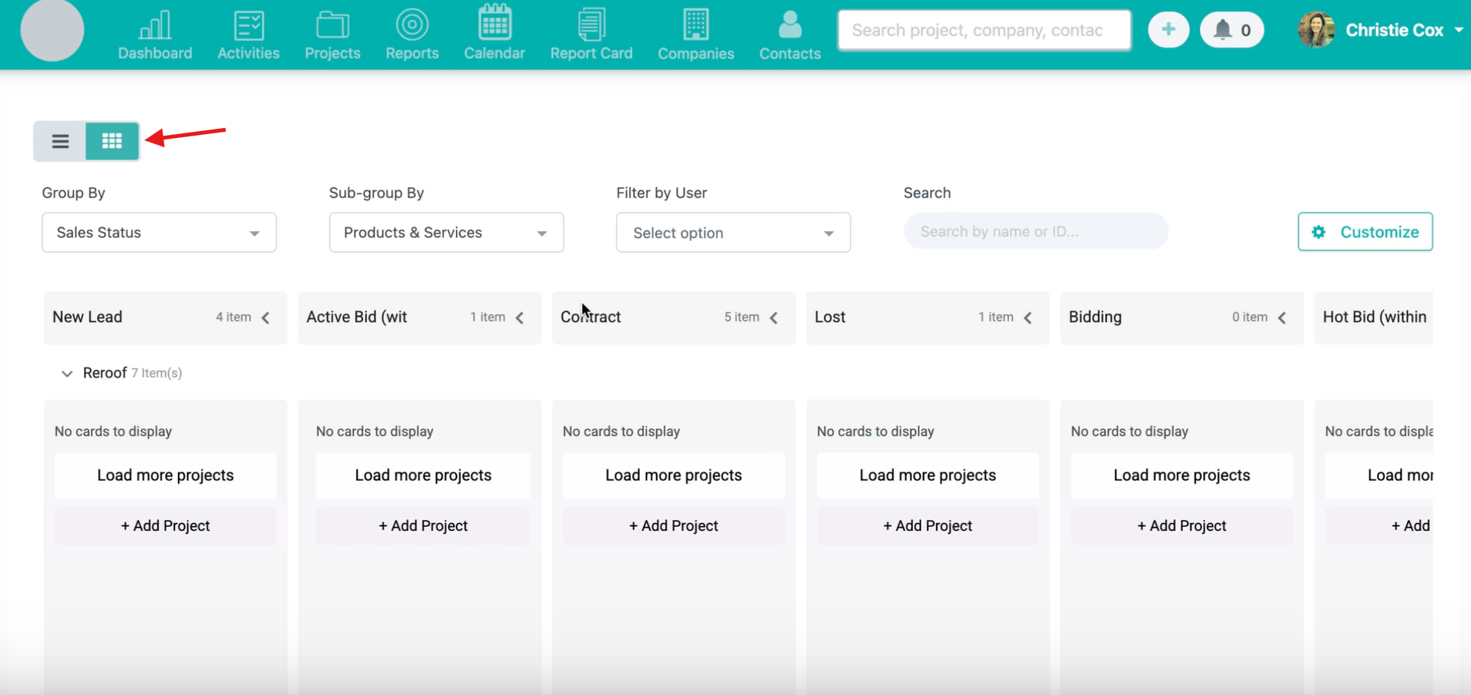Open Filter by User dropdown
Viewport: 1471px width, 695px height.
(x=733, y=233)
